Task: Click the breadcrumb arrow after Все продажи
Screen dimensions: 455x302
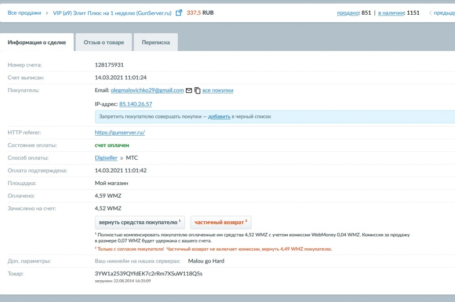Action: (47, 13)
